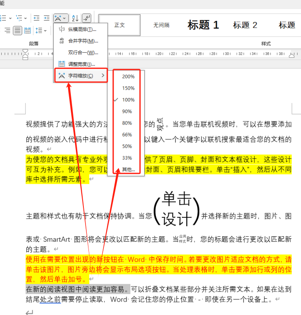Set character scaling to 90%
301x315 pixels.
click(x=127, y=111)
